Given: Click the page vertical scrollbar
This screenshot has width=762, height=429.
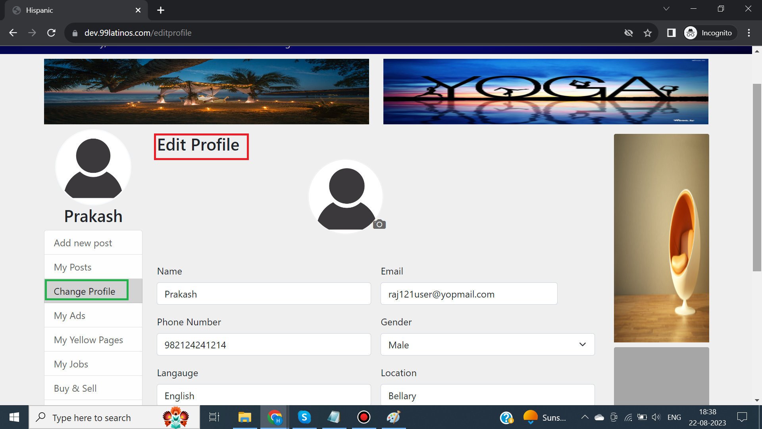Looking at the screenshot, I should click(x=757, y=178).
